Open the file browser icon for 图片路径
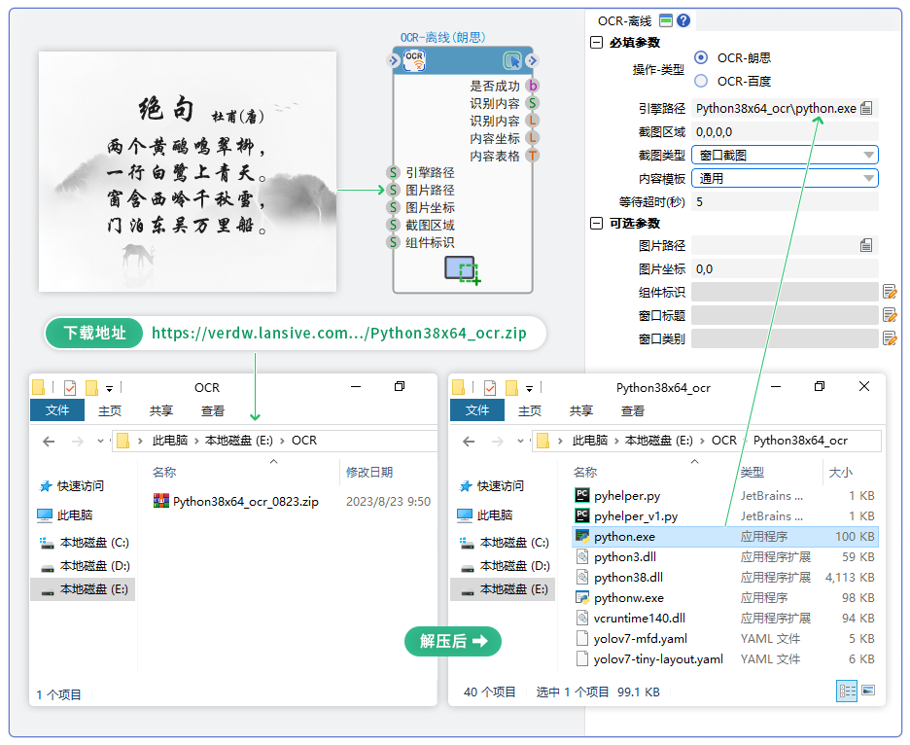The image size is (910, 745). 866,245
